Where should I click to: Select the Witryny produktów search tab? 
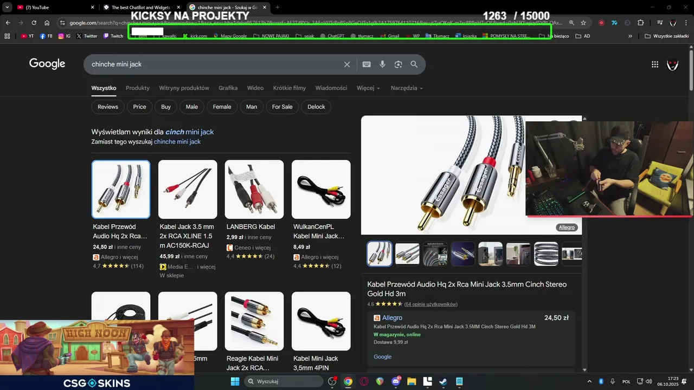pyautogui.click(x=184, y=88)
